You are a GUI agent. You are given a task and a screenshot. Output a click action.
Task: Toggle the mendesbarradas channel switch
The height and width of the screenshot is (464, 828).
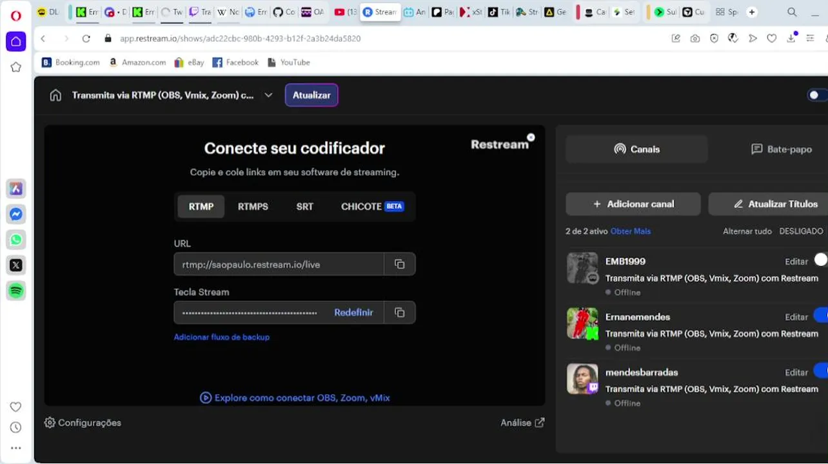pyautogui.click(x=820, y=371)
